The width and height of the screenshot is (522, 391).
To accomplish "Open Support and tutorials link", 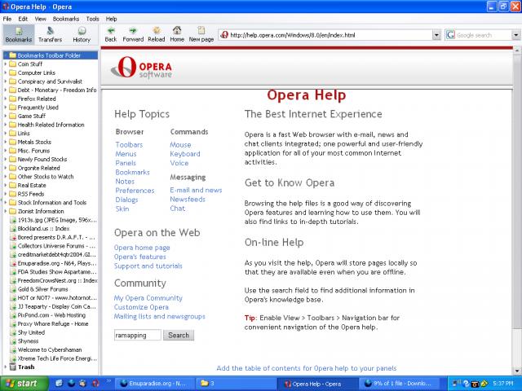I will coord(148,266).
